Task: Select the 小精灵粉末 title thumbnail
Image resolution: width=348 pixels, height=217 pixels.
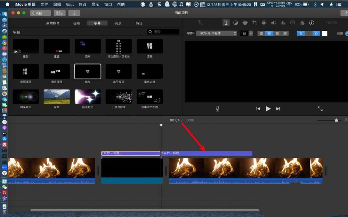Action: (119, 97)
